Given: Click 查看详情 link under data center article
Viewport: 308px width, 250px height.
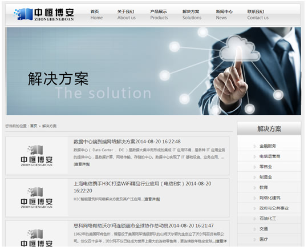Looking at the screenshot, I should (x=82, y=164).
